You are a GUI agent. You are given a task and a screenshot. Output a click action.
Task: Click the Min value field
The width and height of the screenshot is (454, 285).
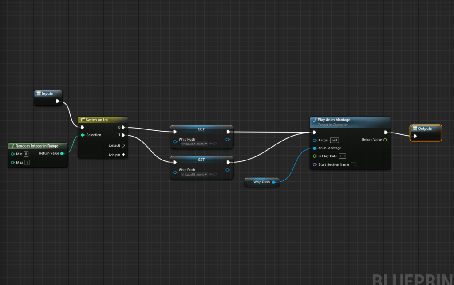26,154
